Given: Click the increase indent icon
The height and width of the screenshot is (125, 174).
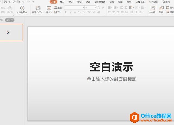Looking at the screenshot, I should tap(126, 8).
